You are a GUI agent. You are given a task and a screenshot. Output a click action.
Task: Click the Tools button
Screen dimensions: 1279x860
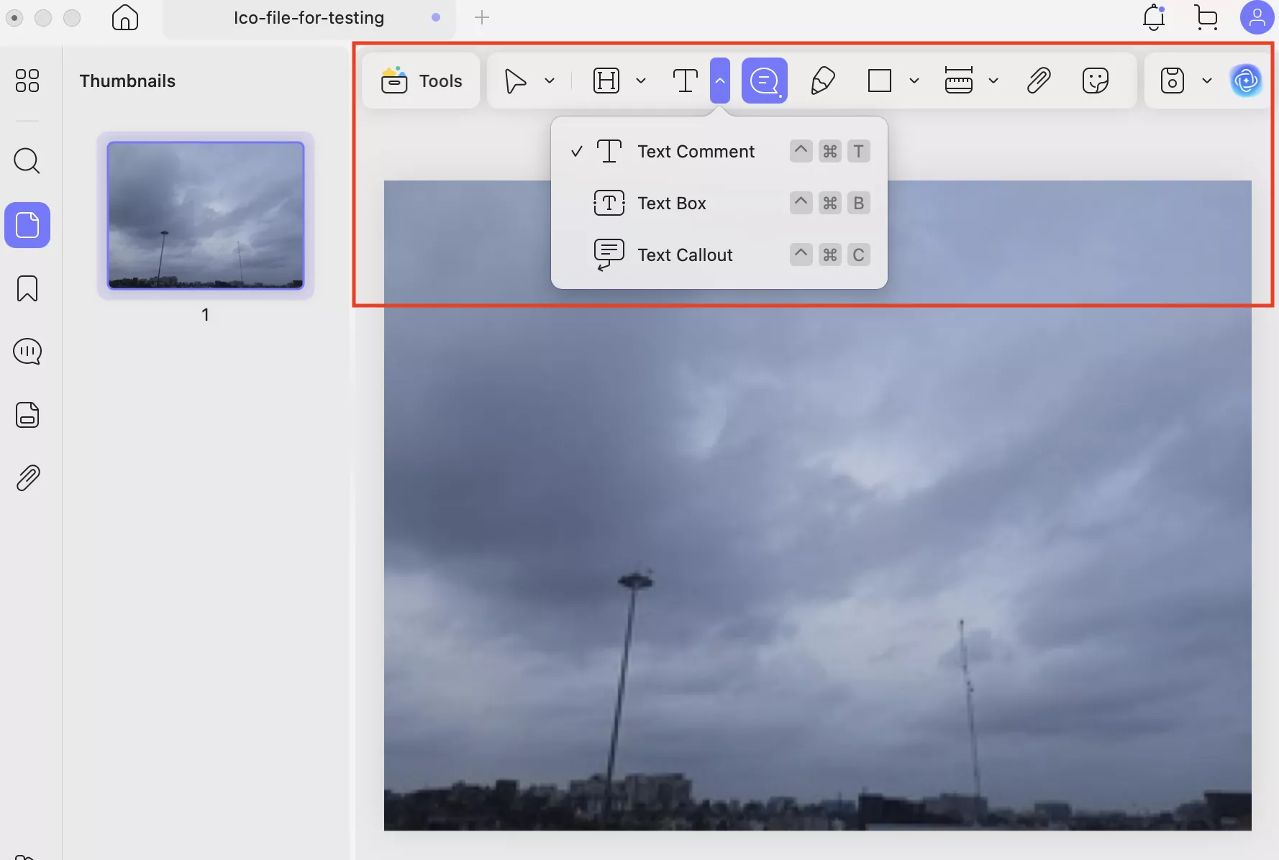[x=421, y=81]
